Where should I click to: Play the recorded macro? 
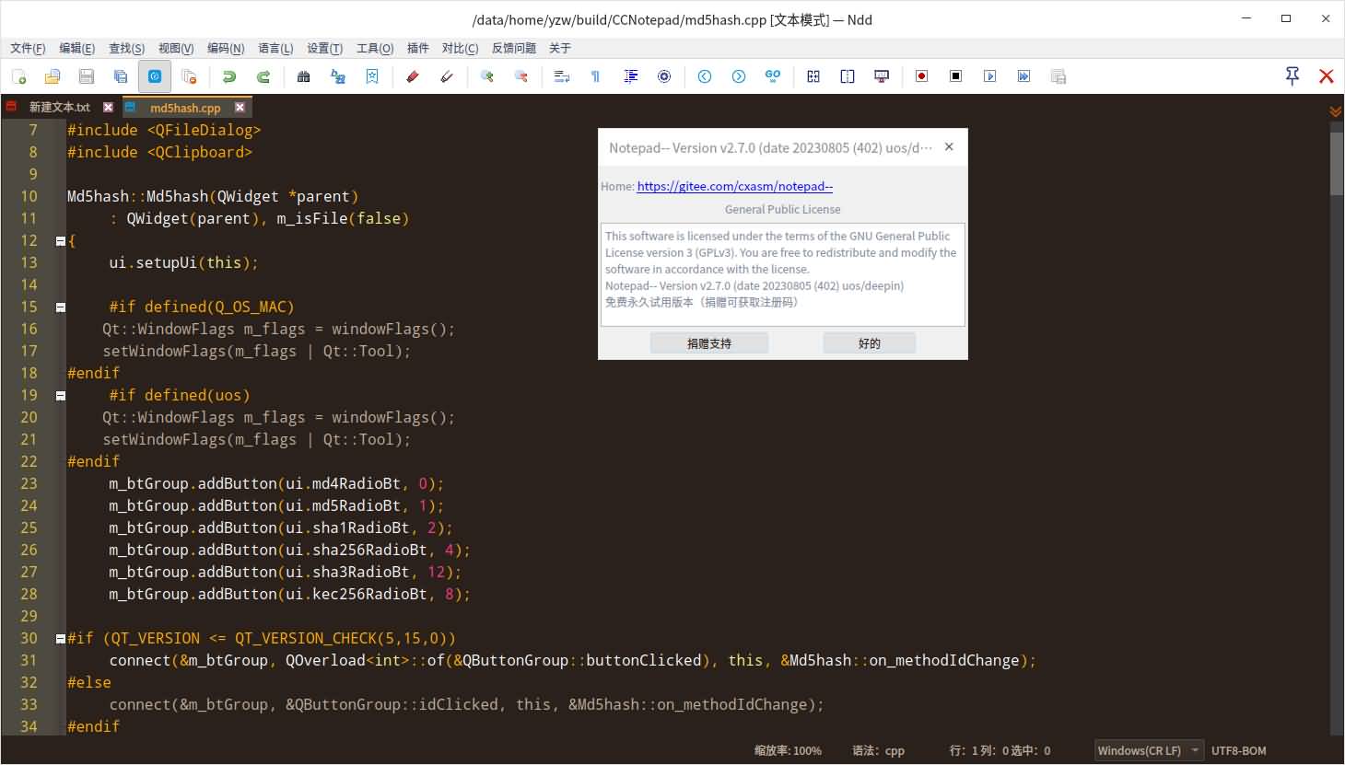pos(989,76)
